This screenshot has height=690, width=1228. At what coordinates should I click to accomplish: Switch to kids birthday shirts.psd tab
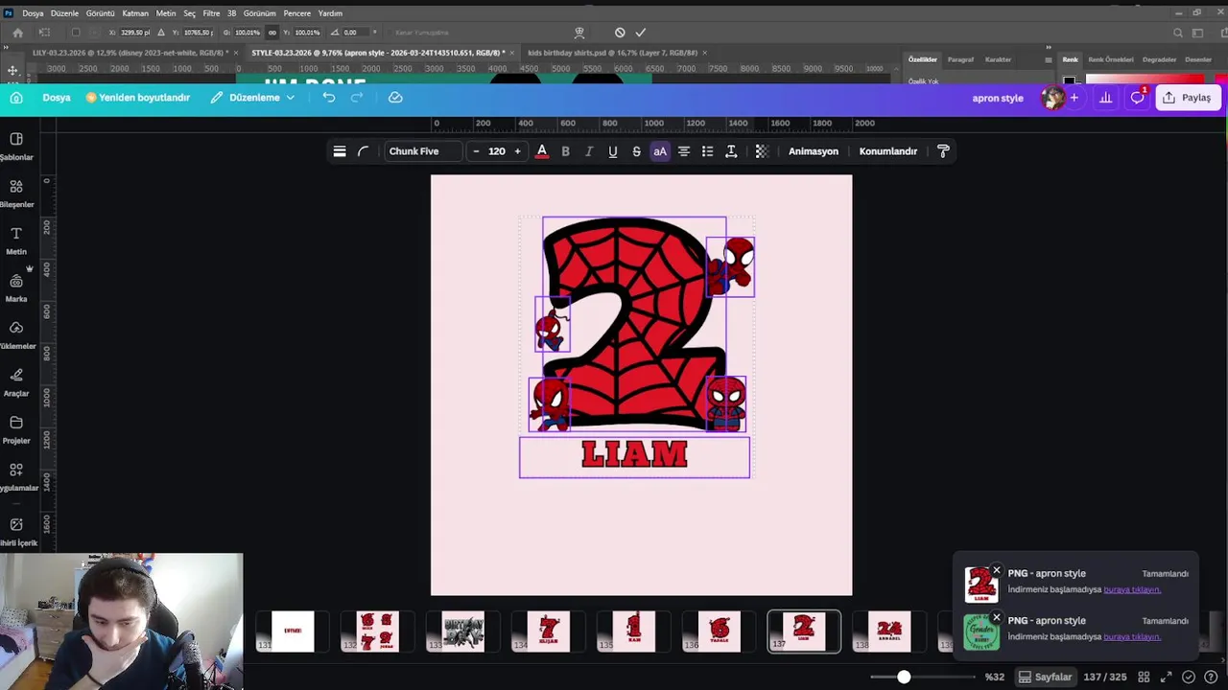pyautogui.click(x=612, y=53)
